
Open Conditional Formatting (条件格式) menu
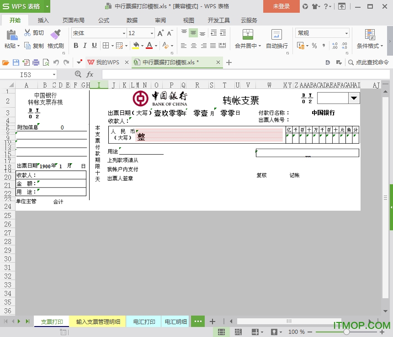click(370, 39)
